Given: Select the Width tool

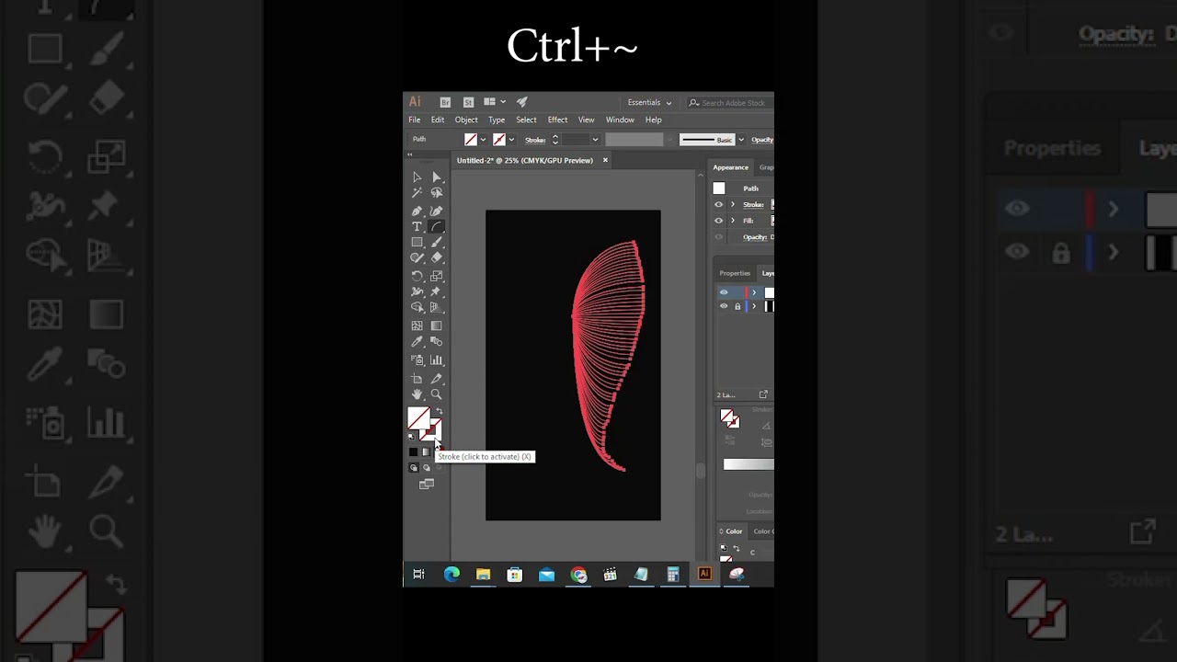Looking at the screenshot, I should (417, 291).
